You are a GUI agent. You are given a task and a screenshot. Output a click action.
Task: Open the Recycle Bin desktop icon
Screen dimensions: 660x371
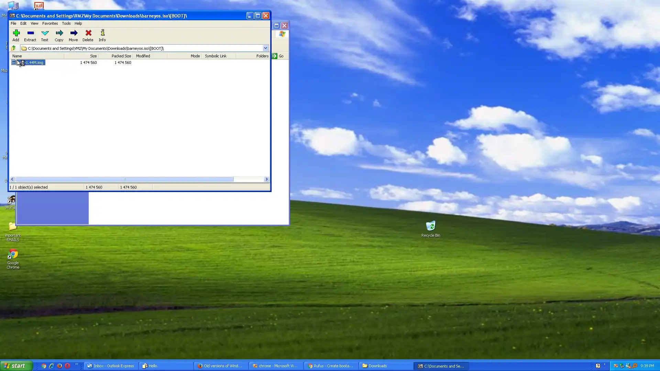click(430, 226)
